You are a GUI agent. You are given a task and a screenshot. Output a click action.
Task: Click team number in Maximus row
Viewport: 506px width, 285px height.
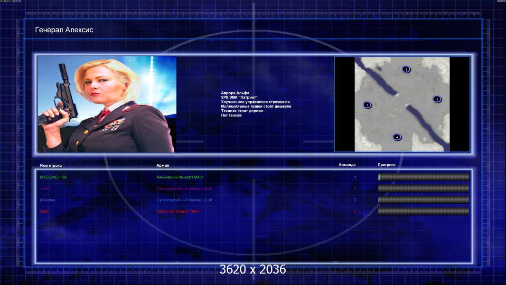tap(355, 200)
